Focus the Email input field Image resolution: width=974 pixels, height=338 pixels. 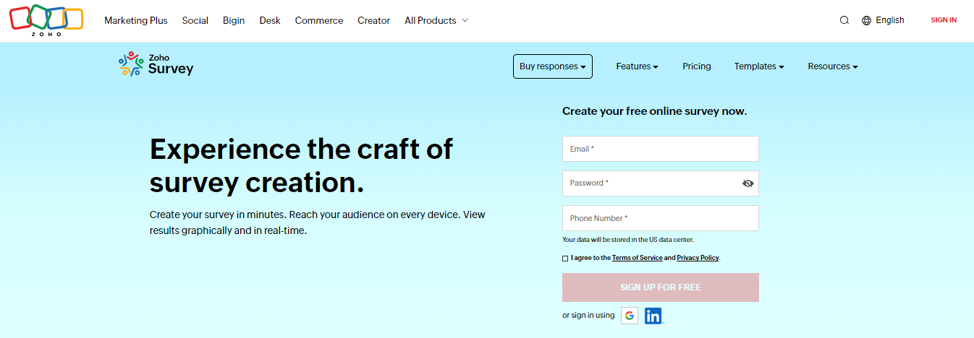[x=661, y=149]
